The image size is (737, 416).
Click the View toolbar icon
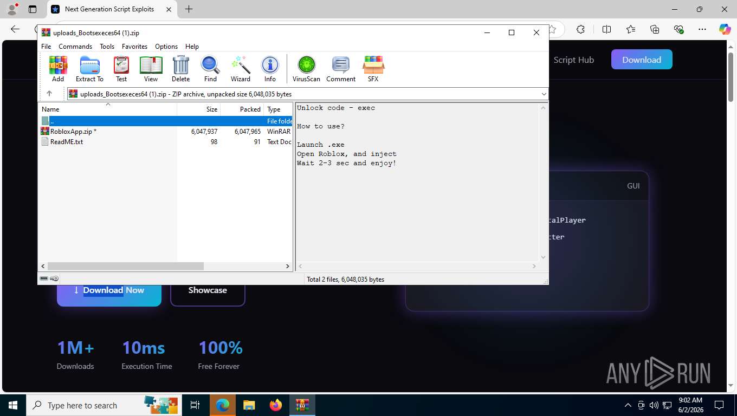[151, 69]
